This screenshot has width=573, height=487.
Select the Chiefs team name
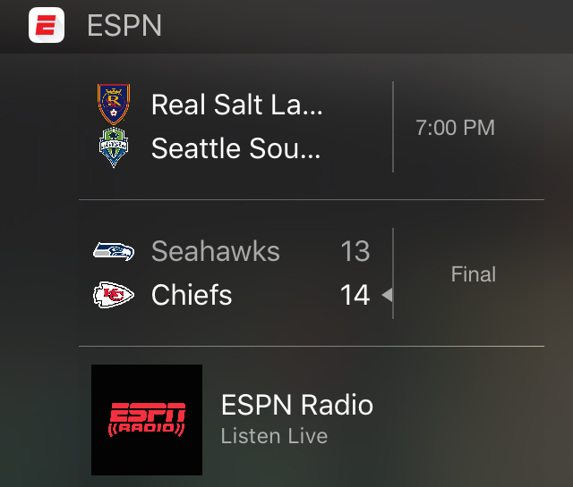click(x=192, y=295)
